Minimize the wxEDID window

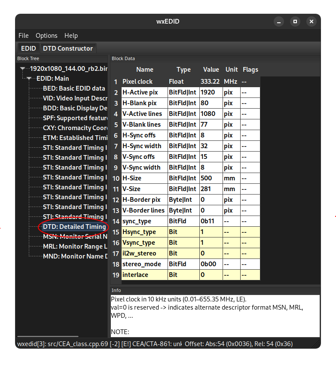278,21
